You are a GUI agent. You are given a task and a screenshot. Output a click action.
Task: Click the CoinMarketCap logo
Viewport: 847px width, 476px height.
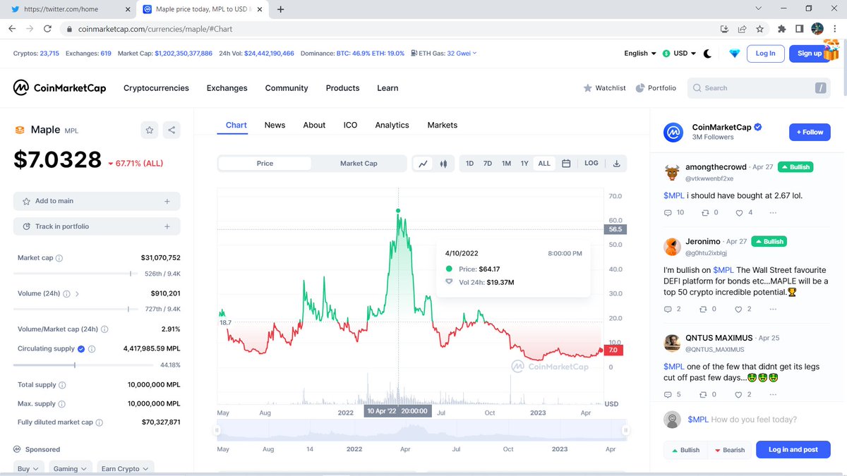click(x=59, y=88)
